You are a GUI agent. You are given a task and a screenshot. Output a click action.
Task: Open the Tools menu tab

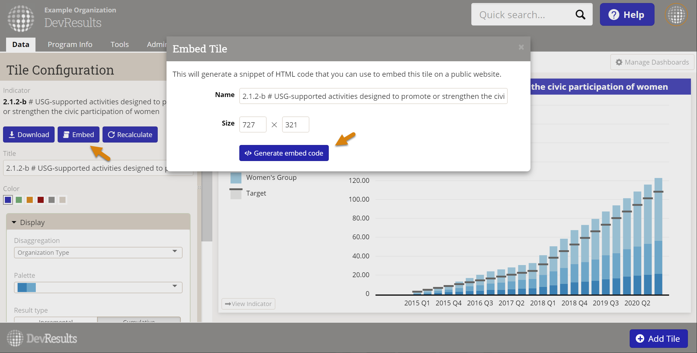[120, 45]
